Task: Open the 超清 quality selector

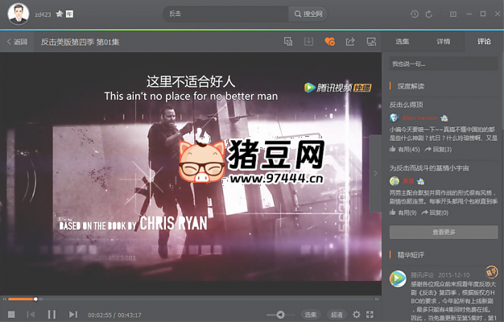Action: pos(337,314)
